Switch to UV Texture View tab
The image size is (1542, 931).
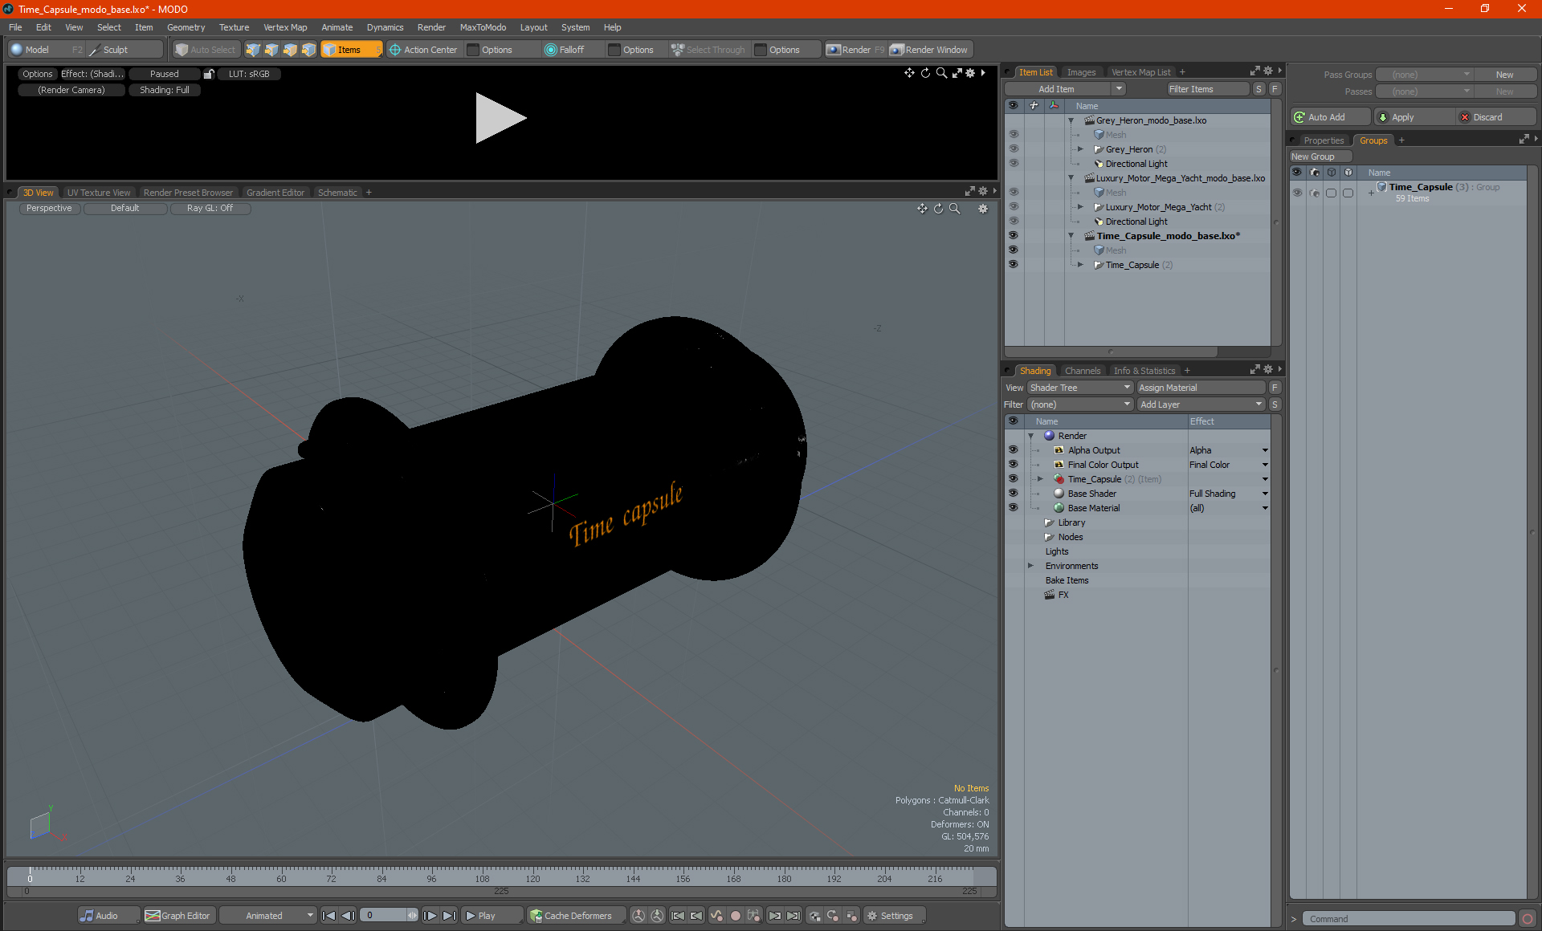98,193
